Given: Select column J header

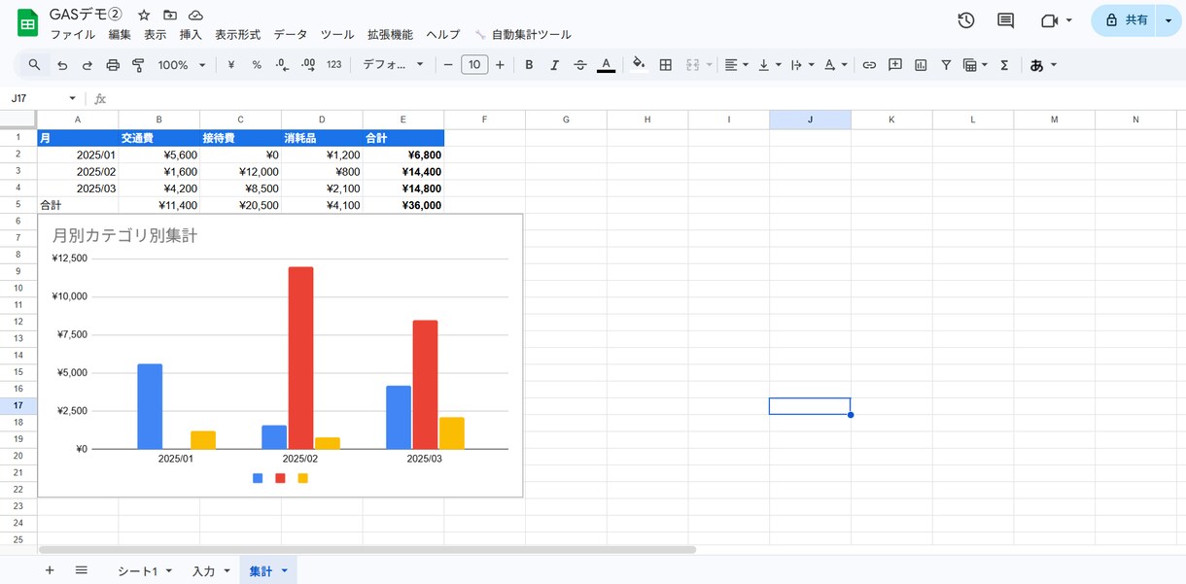Looking at the screenshot, I should [810, 120].
